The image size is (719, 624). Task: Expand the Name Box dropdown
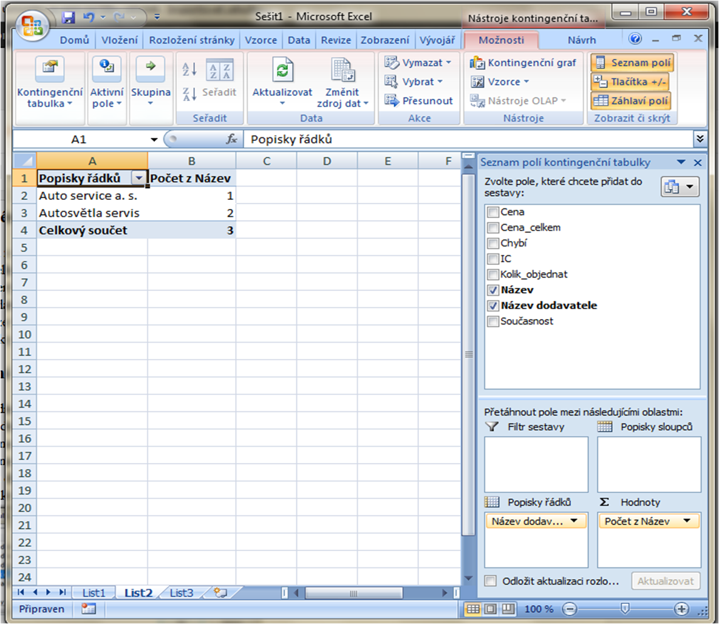pos(154,139)
